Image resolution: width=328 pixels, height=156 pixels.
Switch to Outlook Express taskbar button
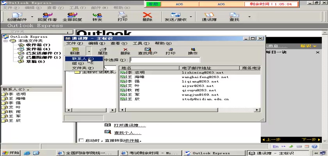tap(214, 153)
